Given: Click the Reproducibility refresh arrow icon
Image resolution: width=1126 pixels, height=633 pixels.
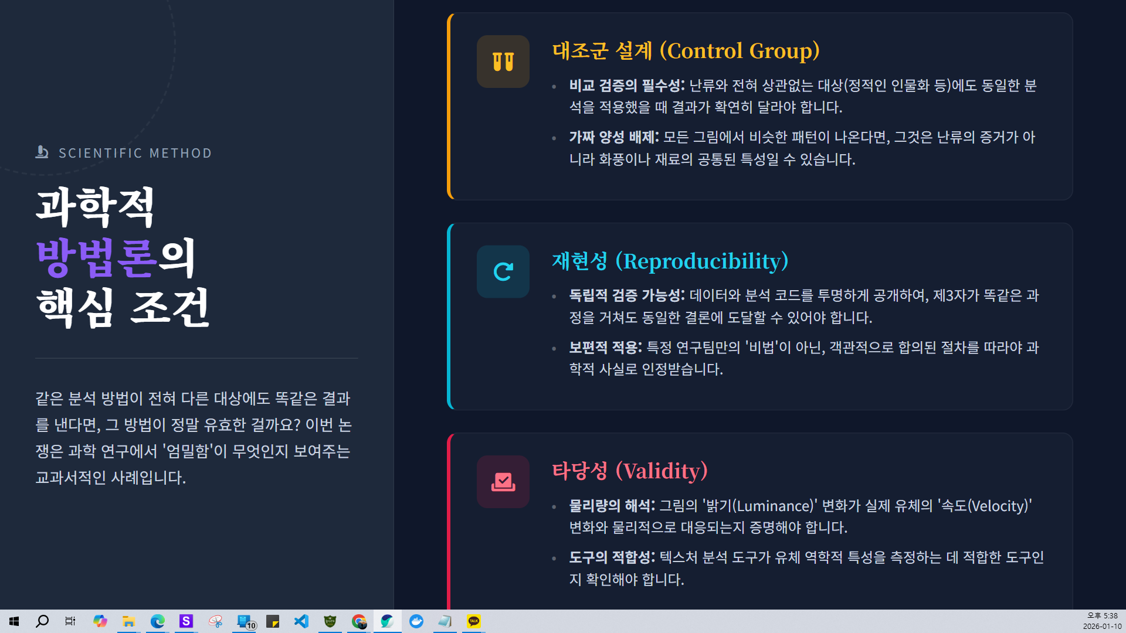Looking at the screenshot, I should click(503, 271).
